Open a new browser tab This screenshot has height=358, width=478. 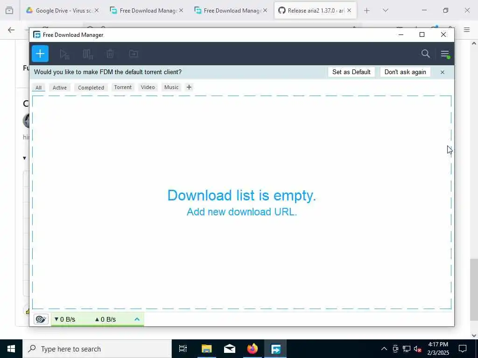(x=367, y=11)
